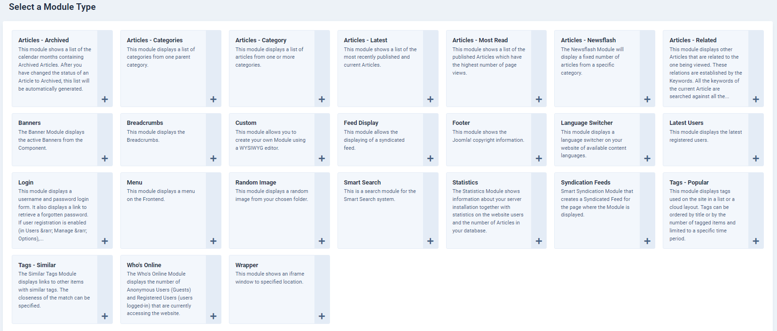The height and width of the screenshot is (331, 777).
Task: Select the Articles - Latest module title
Action: (x=365, y=40)
